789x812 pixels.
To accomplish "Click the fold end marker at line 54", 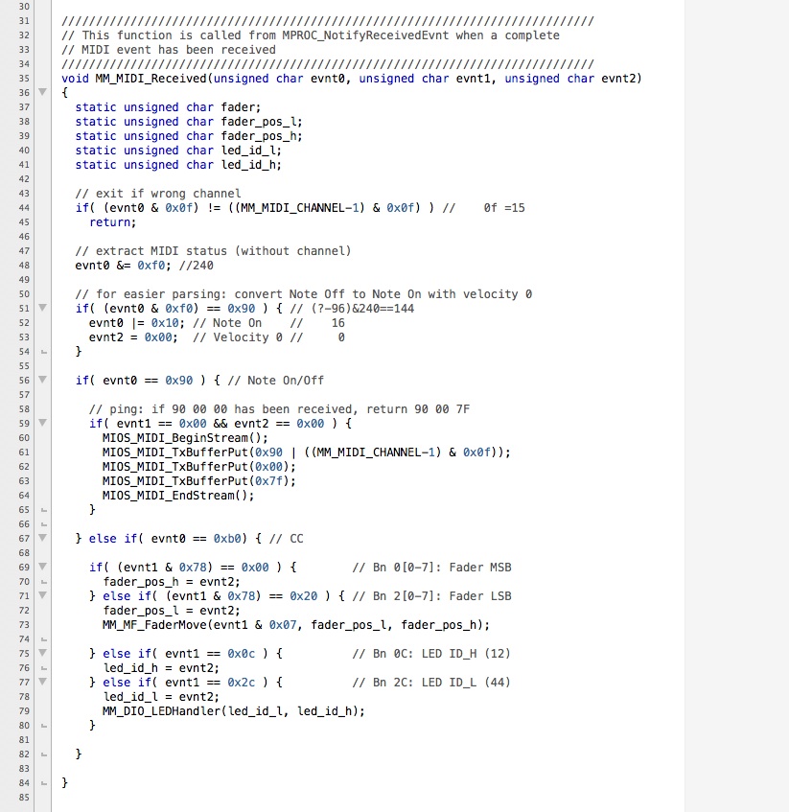I will click(x=43, y=352).
